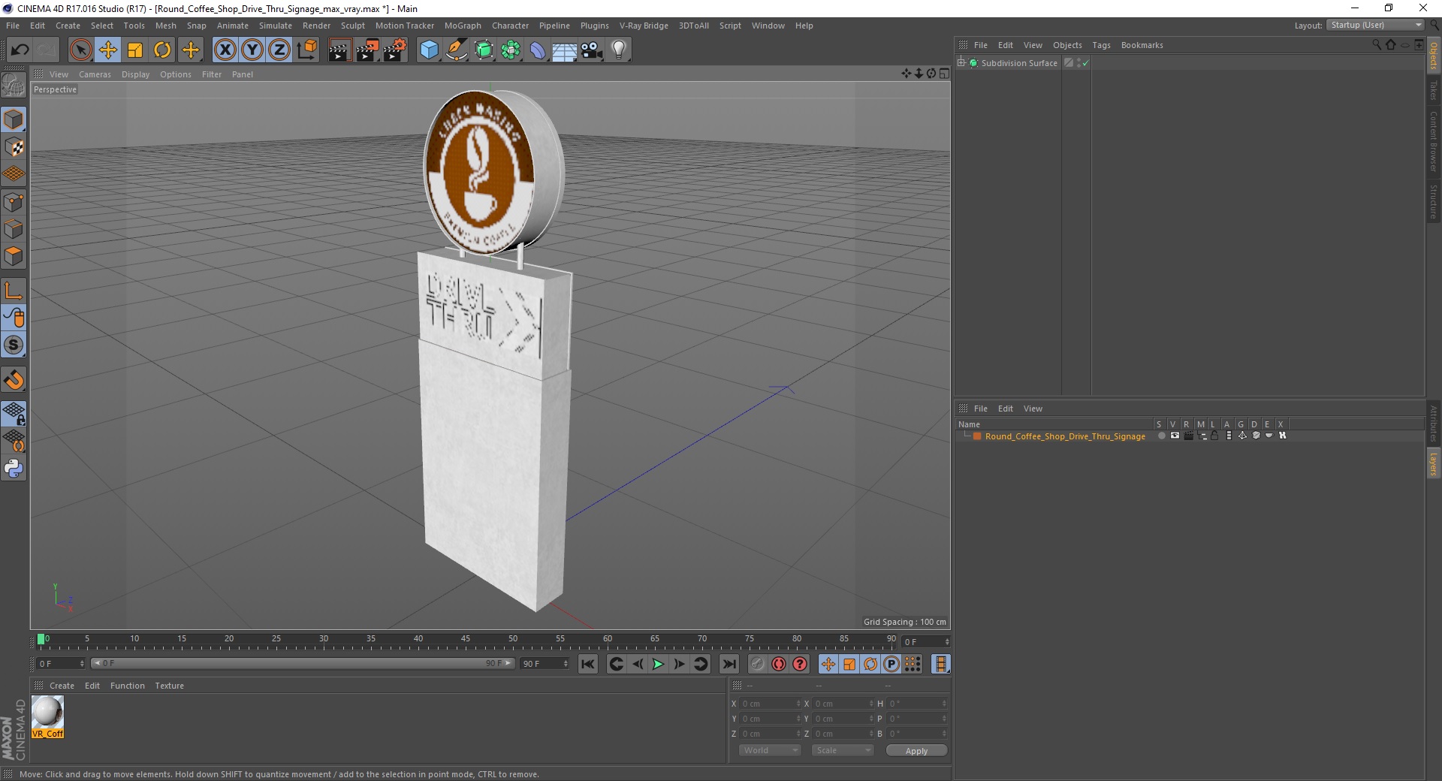
Task: Open the Mesh menu
Action: [165, 26]
